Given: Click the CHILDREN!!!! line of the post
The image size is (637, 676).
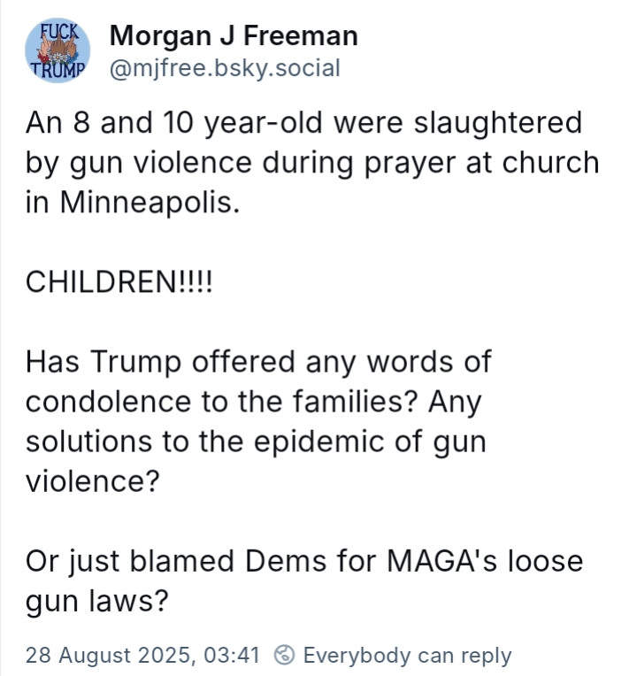Looking at the screenshot, I should click(119, 282).
